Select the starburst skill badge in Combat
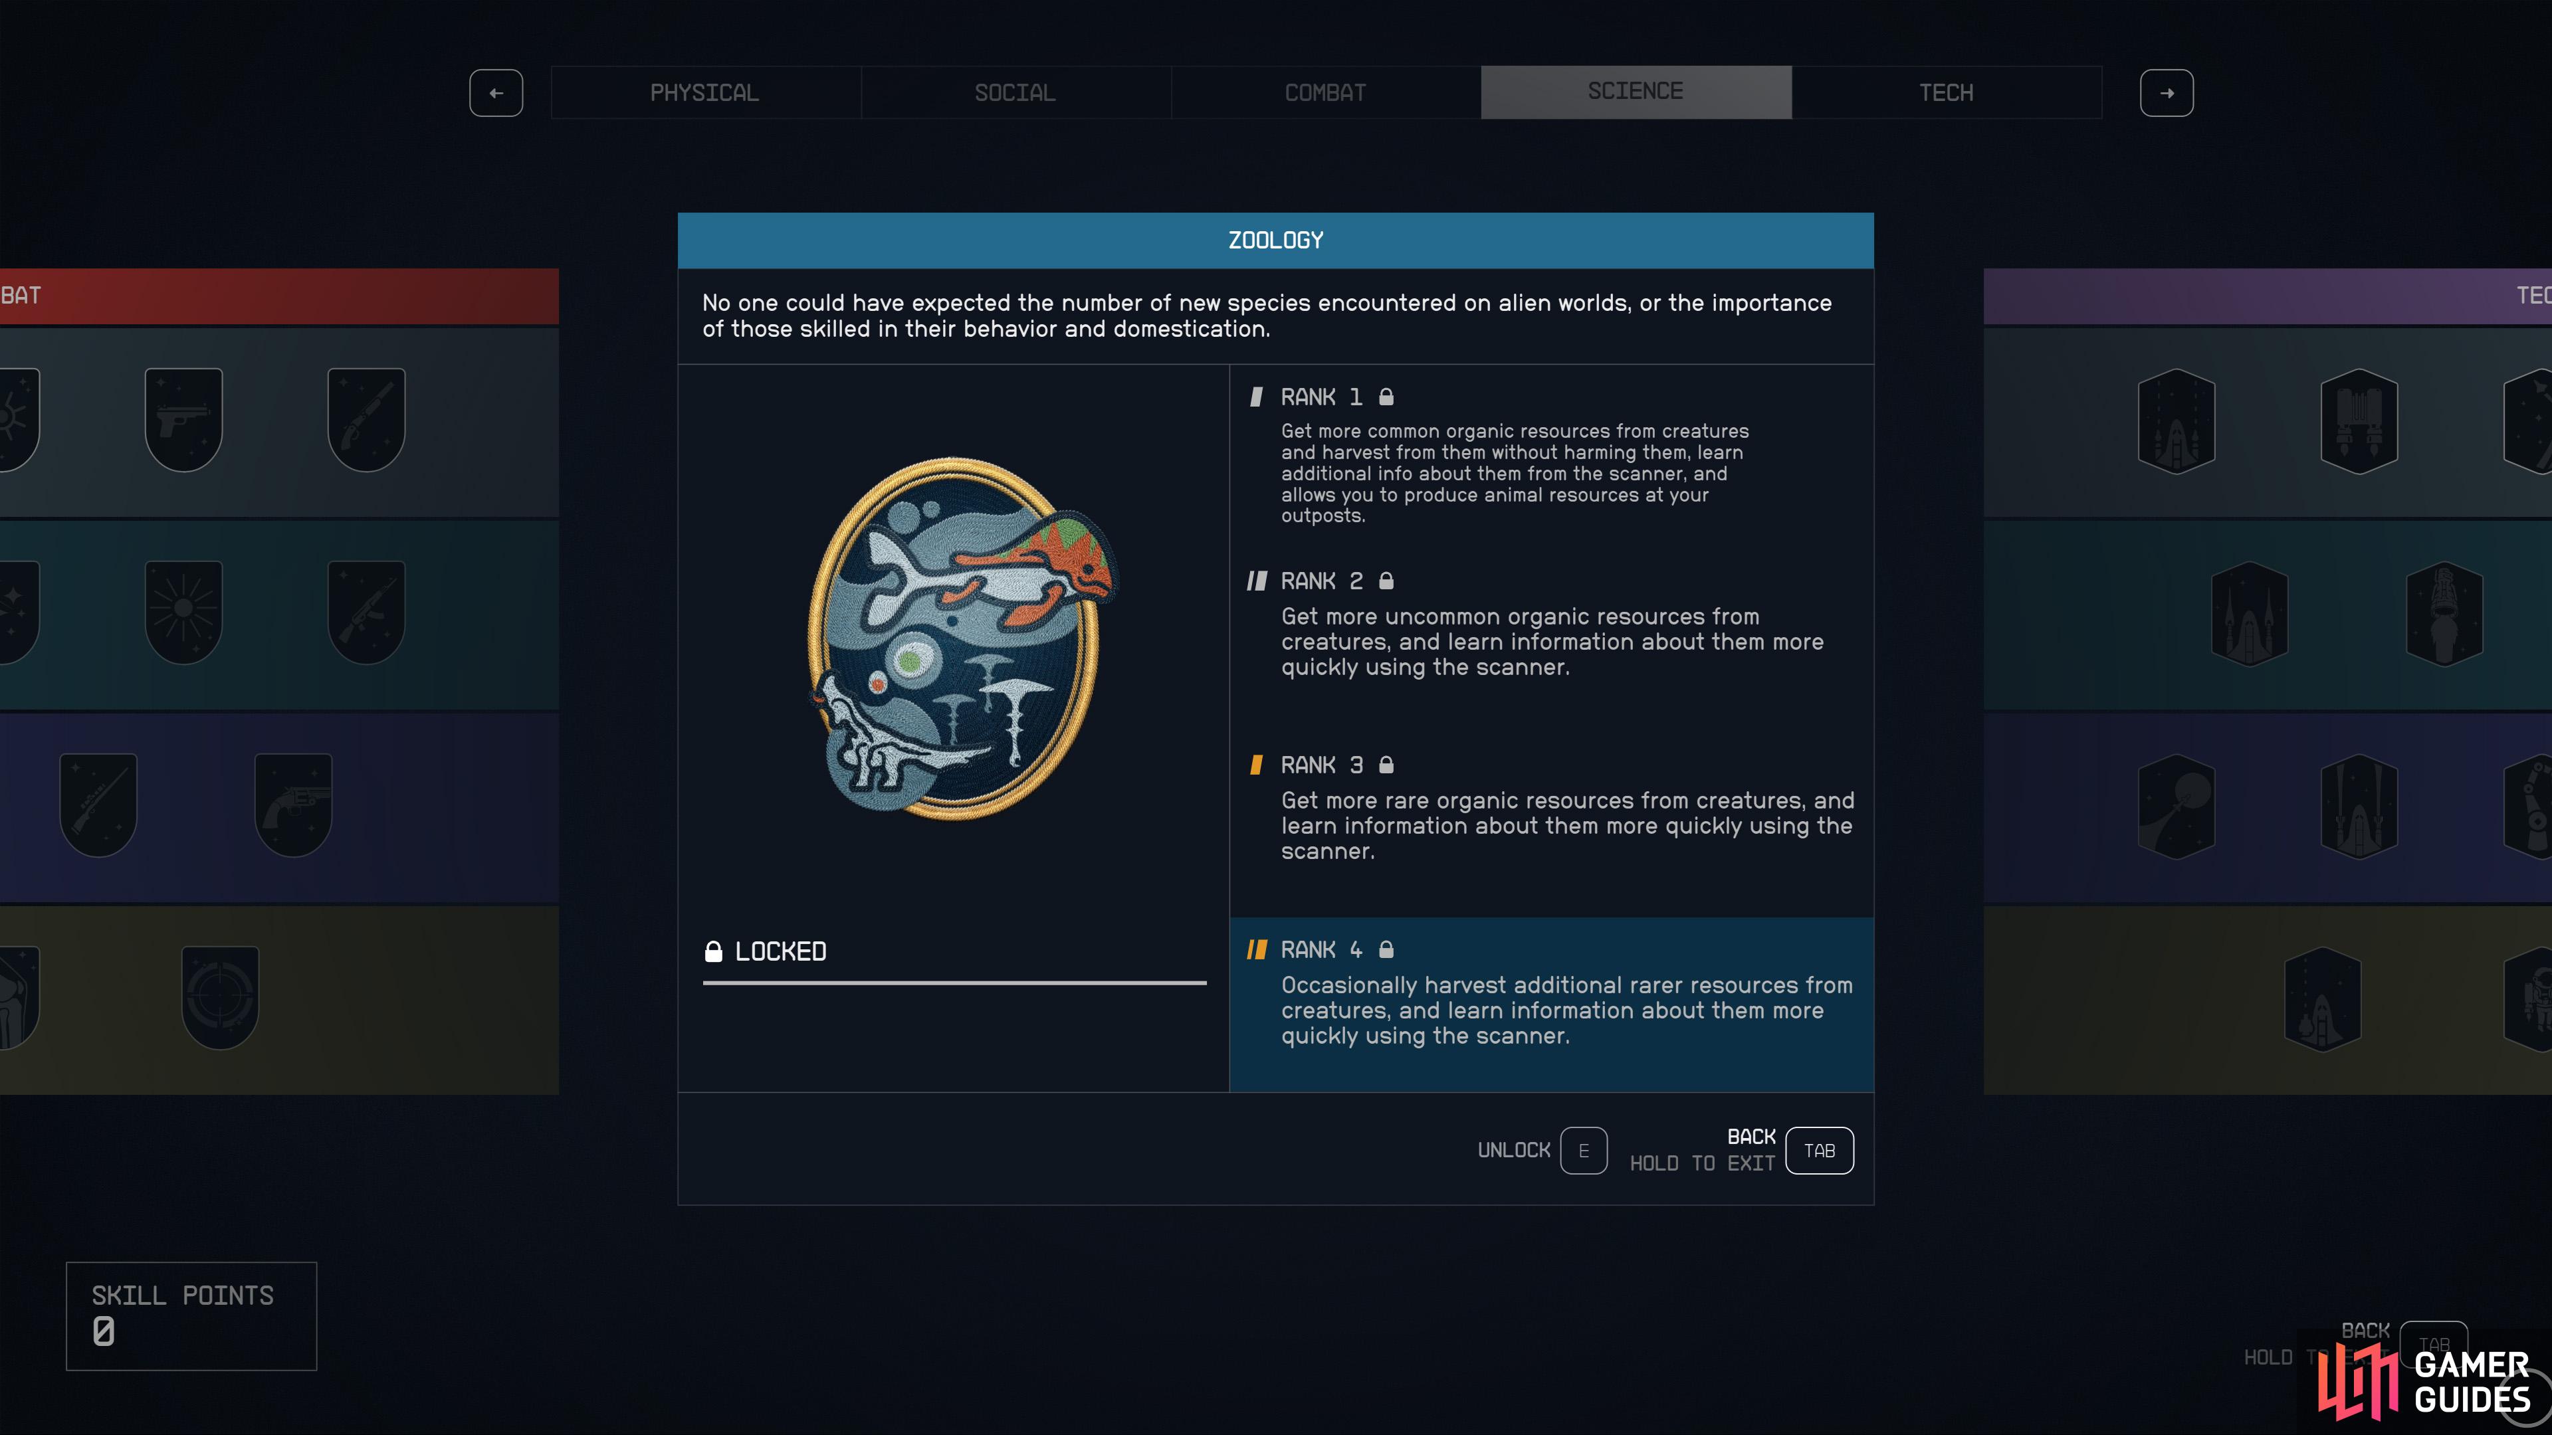 click(183, 612)
